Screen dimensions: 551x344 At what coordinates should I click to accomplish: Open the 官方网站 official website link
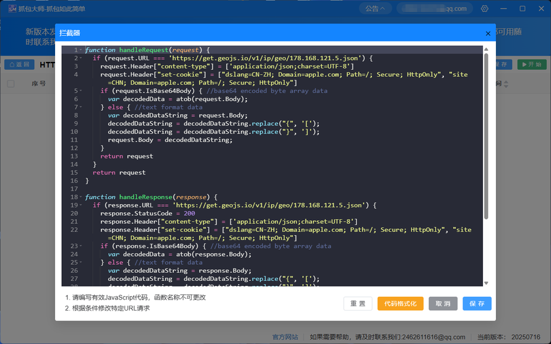285,337
